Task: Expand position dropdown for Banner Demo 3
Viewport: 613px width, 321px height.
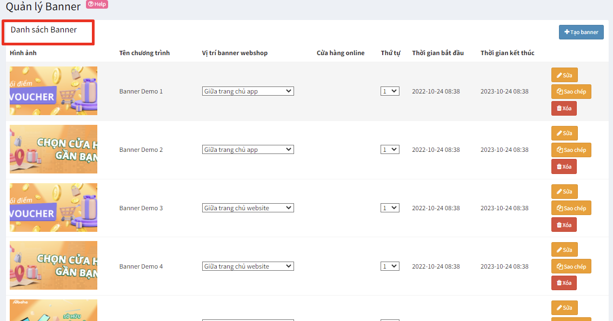Action: click(x=248, y=208)
